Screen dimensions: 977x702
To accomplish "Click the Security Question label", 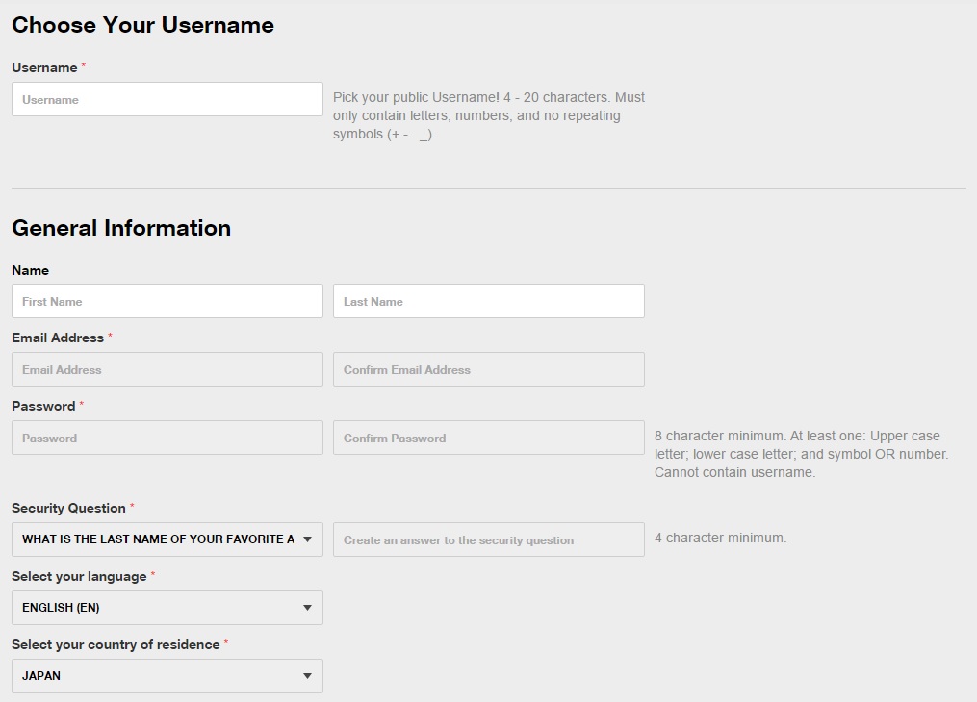I will click(68, 508).
